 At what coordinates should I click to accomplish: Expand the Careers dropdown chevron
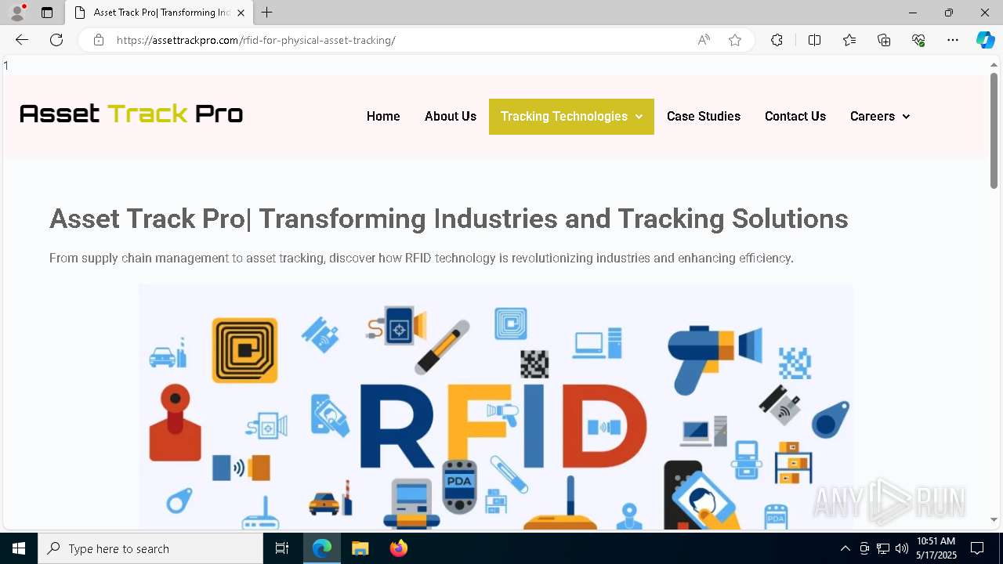(x=906, y=117)
